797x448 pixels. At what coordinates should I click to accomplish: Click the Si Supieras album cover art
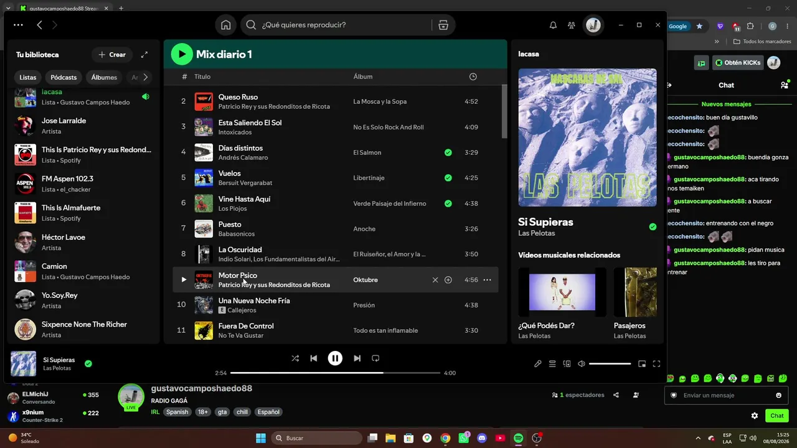(587, 138)
